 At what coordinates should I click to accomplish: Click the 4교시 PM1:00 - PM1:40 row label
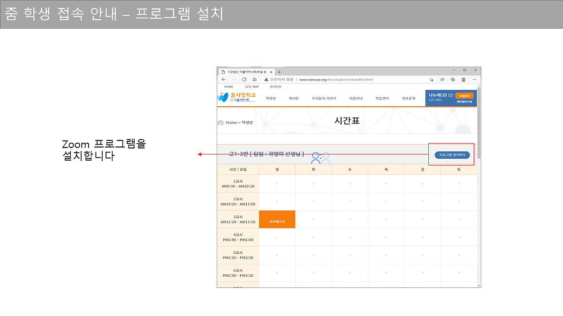click(238, 237)
